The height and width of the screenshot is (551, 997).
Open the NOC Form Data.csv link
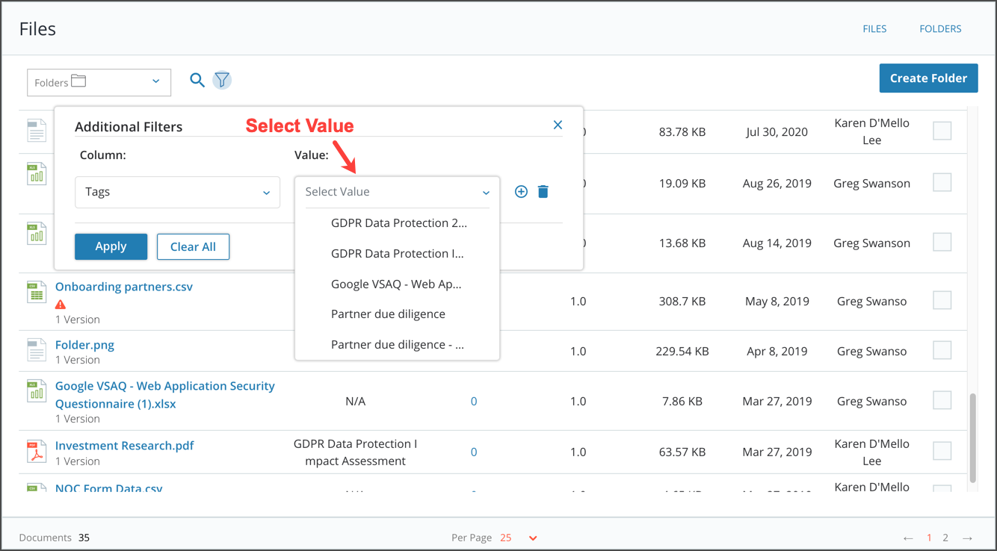click(x=109, y=488)
